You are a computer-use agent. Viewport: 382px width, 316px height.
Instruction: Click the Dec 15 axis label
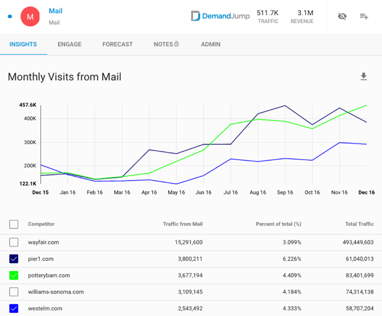(x=40, y=192)
